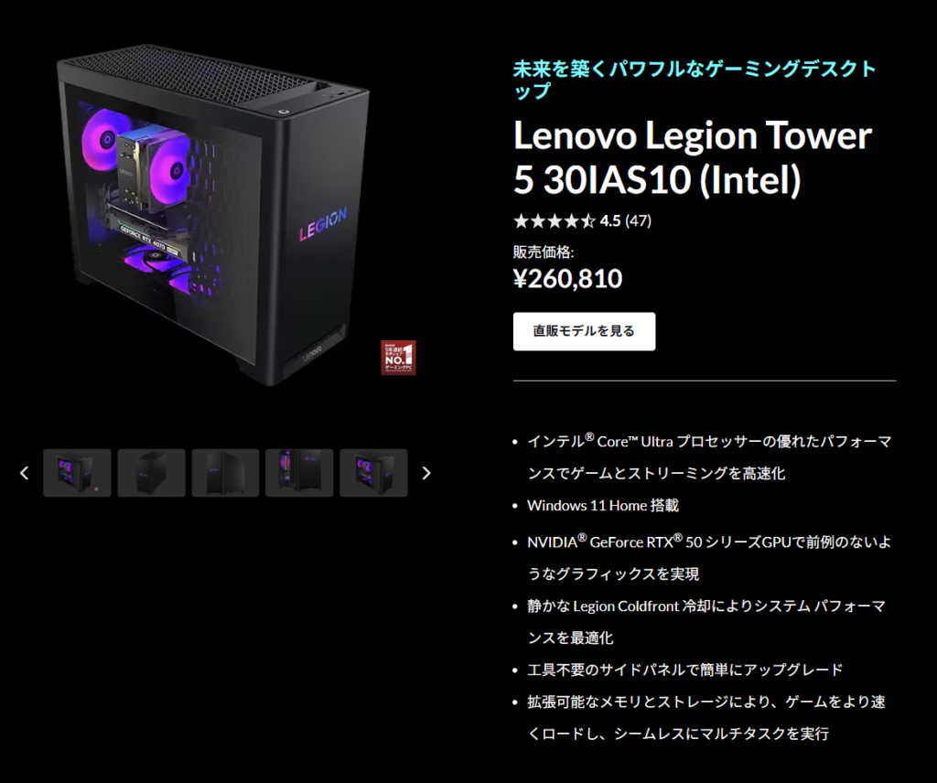Click the previous image arrow in gallery
937x783 pixels.
tap(24, 473)
